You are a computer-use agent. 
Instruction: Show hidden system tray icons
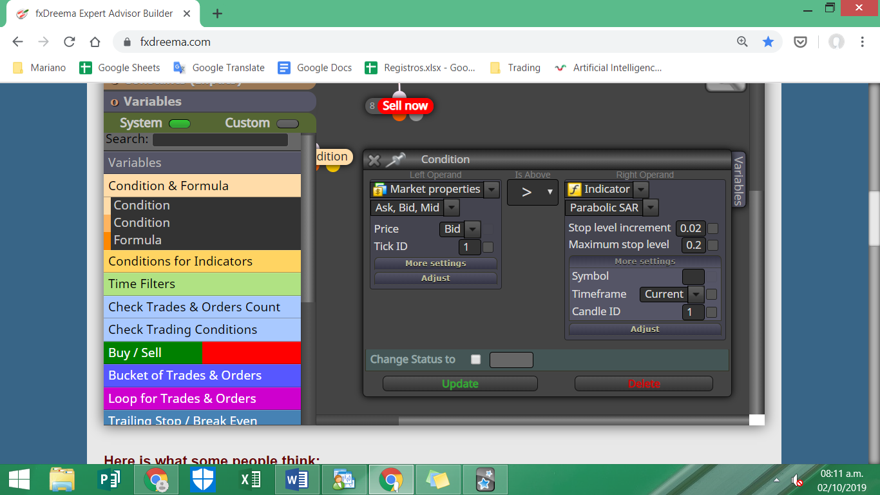(x=776, y=480)
